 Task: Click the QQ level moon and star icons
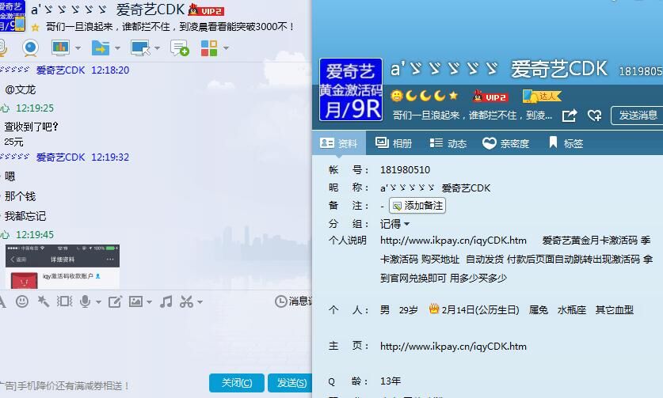coord(424,96)
